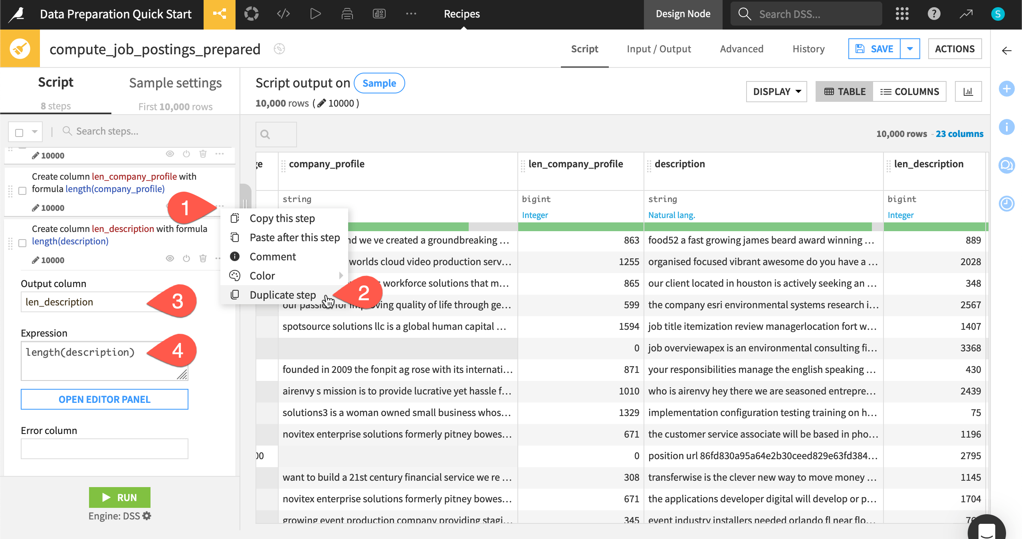Delete the len_description step with trash icon
The height and width of the screenshot is (539, 1022).
(x=203, y=259)
